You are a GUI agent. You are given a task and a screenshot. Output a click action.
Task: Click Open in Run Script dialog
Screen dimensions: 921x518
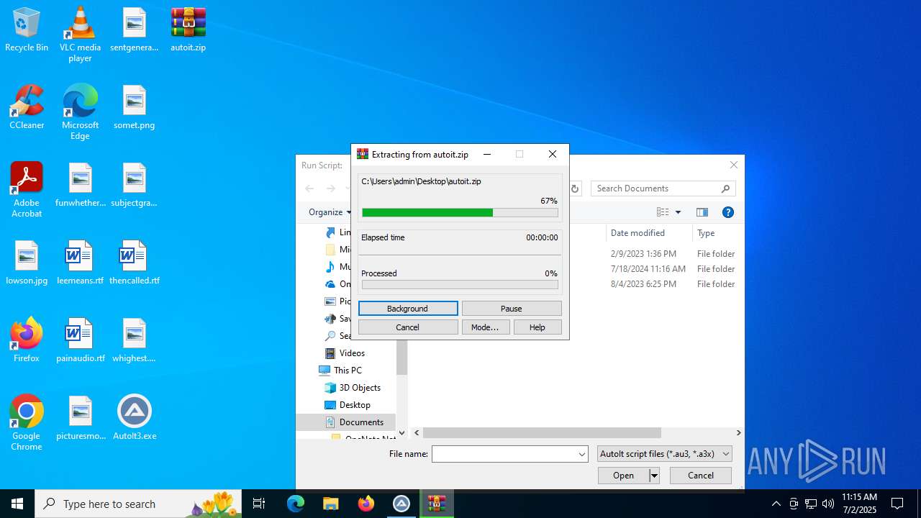point(623,476)
